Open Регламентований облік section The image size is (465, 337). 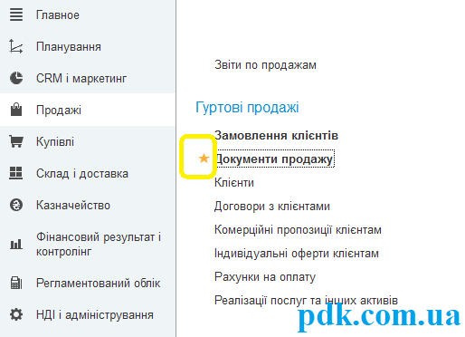[98, 283]
